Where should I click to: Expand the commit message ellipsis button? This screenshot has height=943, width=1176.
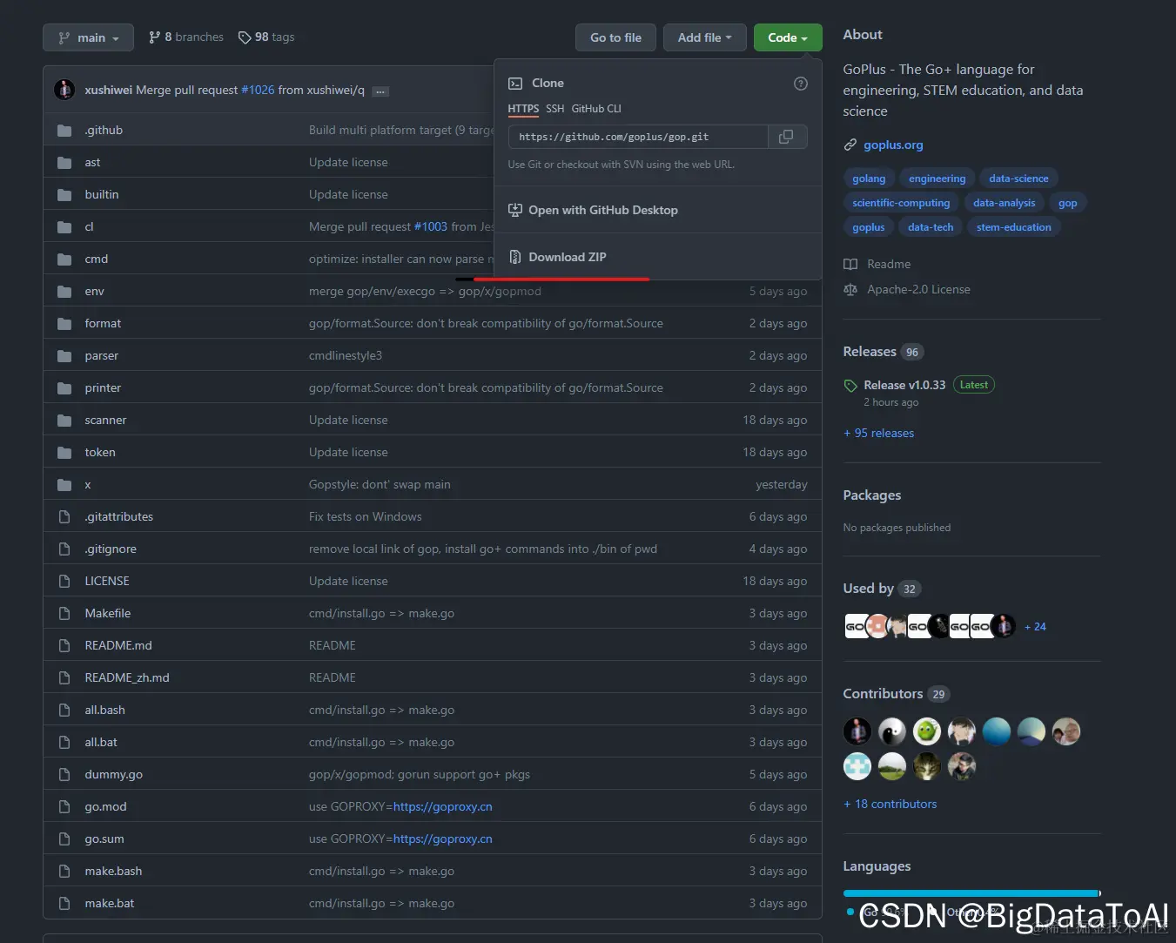tap(380, 91)
